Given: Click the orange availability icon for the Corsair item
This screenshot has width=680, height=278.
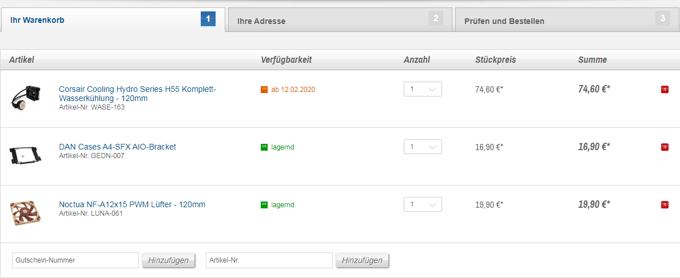Looking at the screenshot, I should [264, 90].
